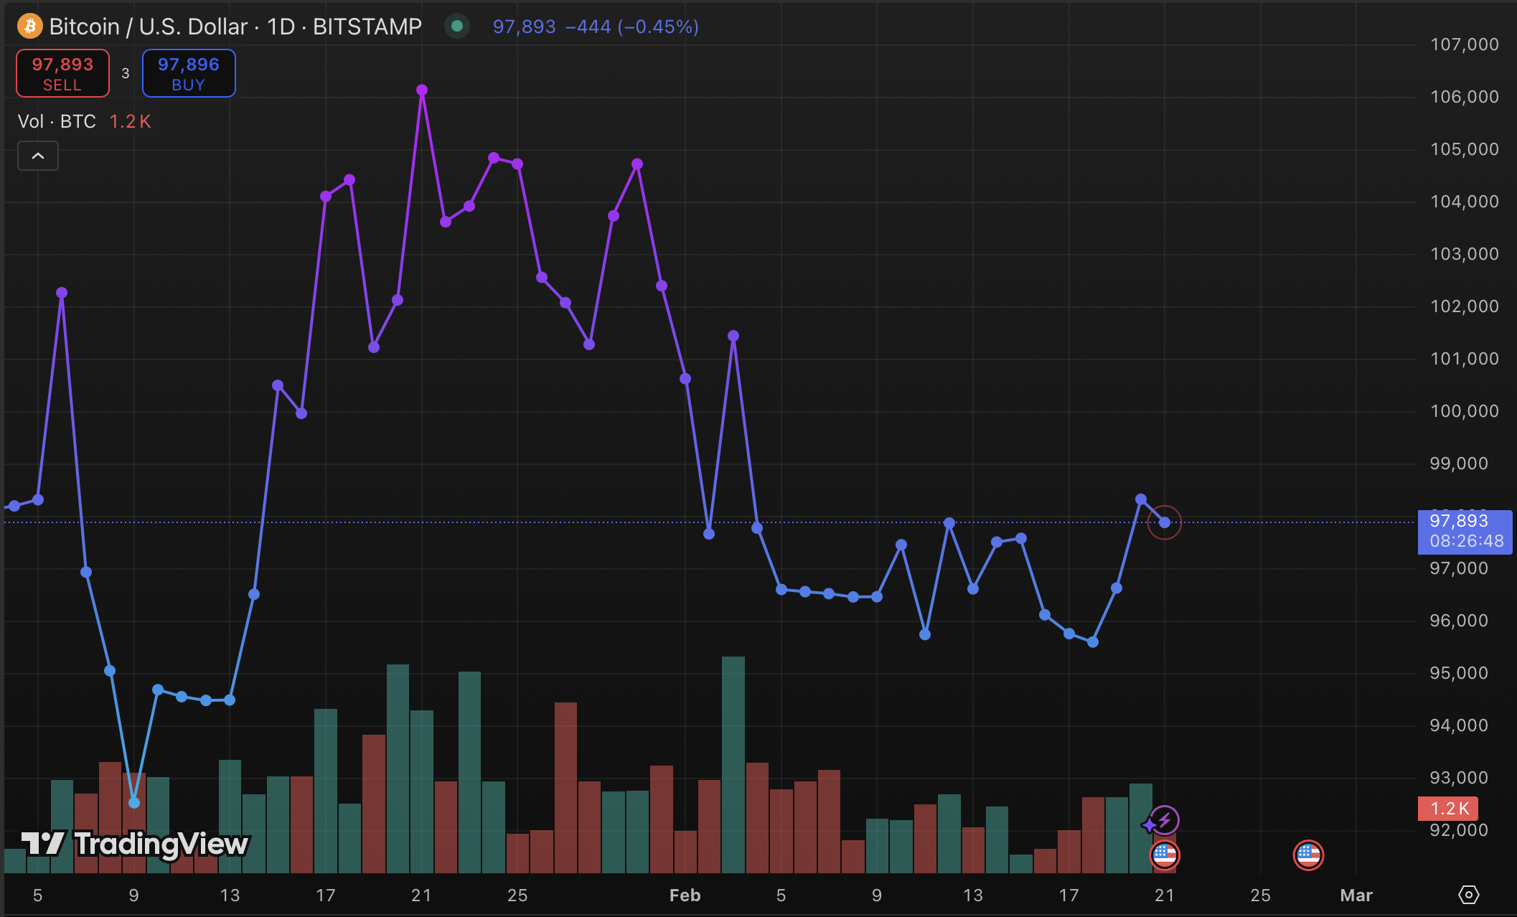Screen dimensions: 1517x917
Task: Click the red-circled current price point
Action: 1164,522
